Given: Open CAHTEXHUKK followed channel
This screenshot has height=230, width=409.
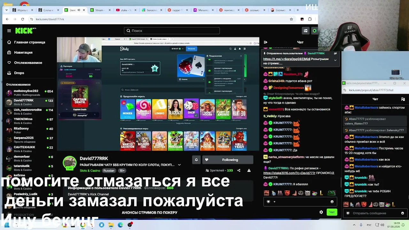Looking at the screenshot, I should [x=29, y=149].
